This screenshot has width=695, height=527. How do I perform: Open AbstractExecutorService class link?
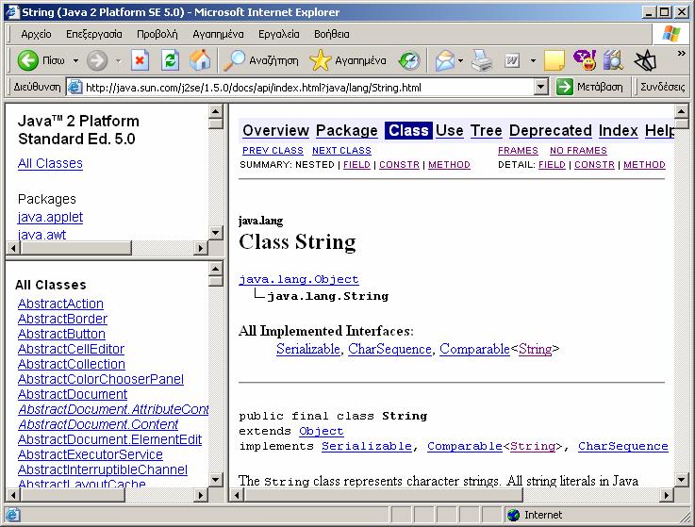(x=91, y=454)
